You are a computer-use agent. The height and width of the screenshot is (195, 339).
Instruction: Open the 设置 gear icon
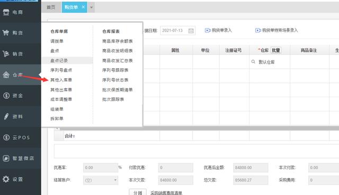tap(6, 179)
